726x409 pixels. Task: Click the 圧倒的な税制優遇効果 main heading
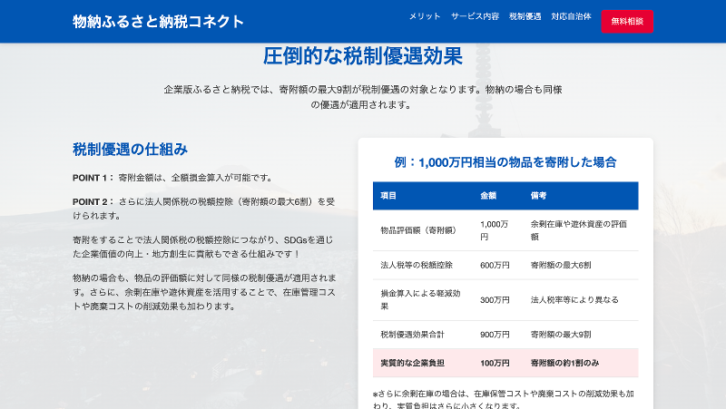(x=363, y=56)
